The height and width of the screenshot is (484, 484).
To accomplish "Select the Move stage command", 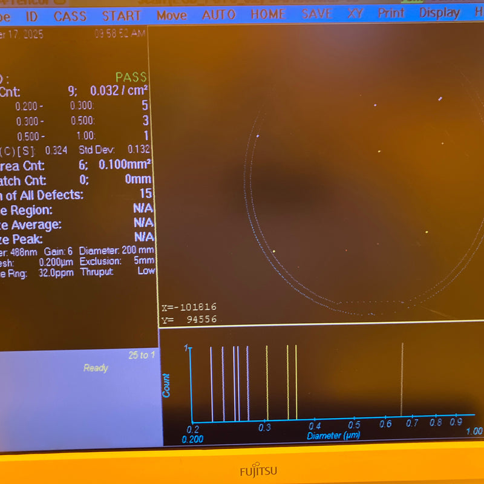I will 171,16.
